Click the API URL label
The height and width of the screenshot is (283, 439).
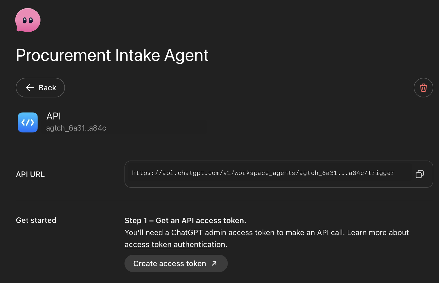(30, 174)
